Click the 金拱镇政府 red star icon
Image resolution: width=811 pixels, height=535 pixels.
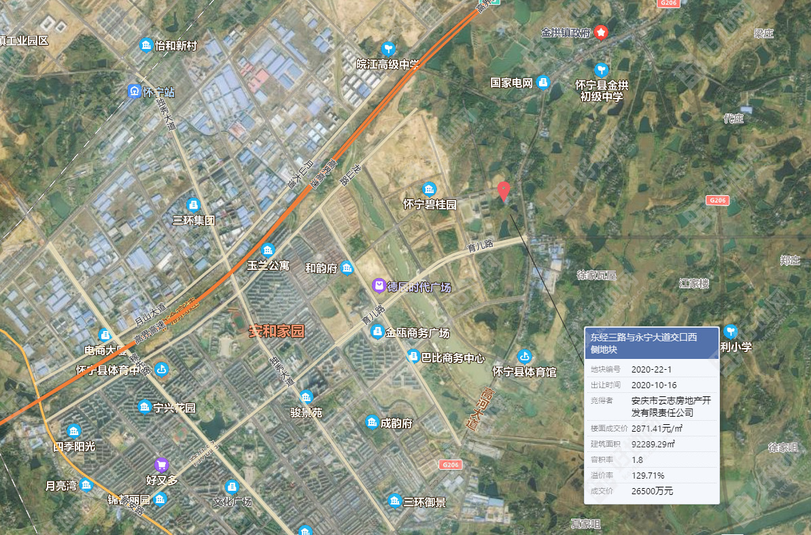(601, 32)
